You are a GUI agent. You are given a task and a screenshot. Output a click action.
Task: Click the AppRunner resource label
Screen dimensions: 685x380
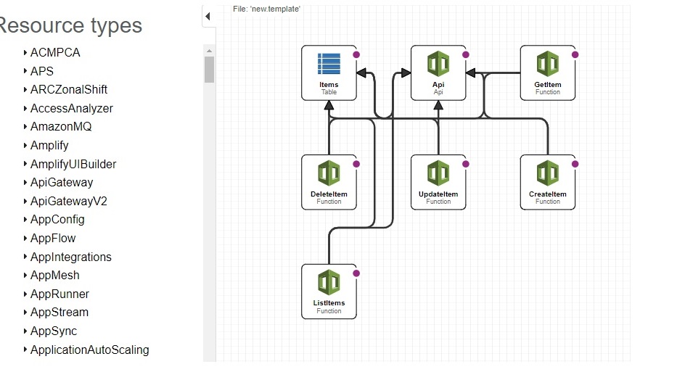(60, 294)
